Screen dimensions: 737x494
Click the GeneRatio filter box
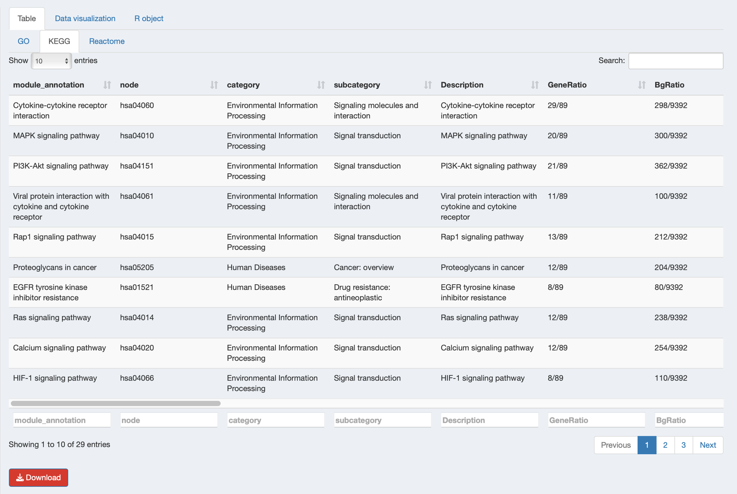point(596,420)
